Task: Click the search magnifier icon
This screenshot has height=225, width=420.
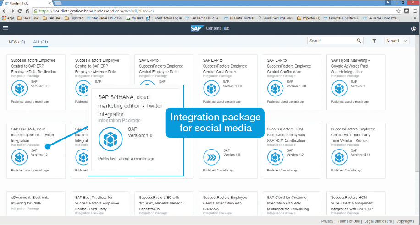Action: coord(359,41)
